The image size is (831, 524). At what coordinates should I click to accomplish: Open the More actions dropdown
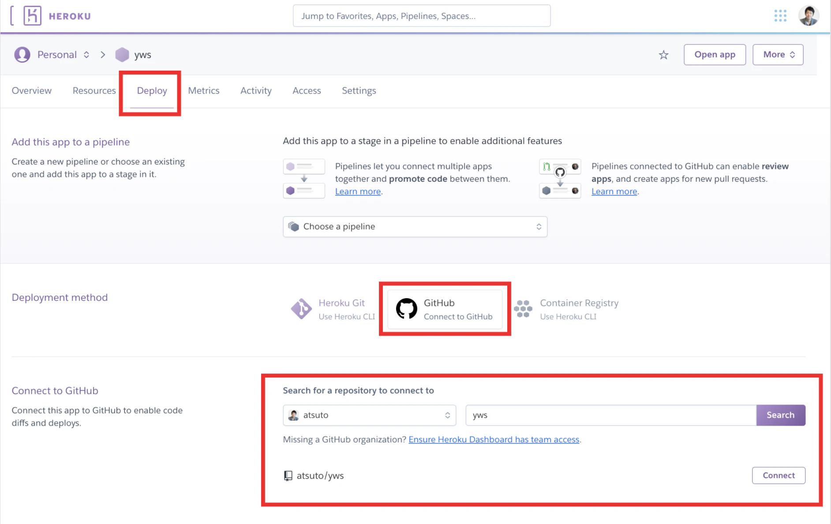coord(778,55)
